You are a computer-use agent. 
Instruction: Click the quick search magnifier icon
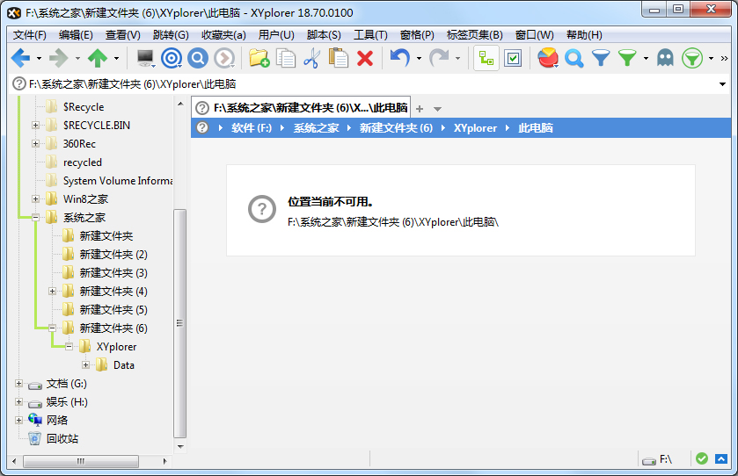tap(574, 58)
